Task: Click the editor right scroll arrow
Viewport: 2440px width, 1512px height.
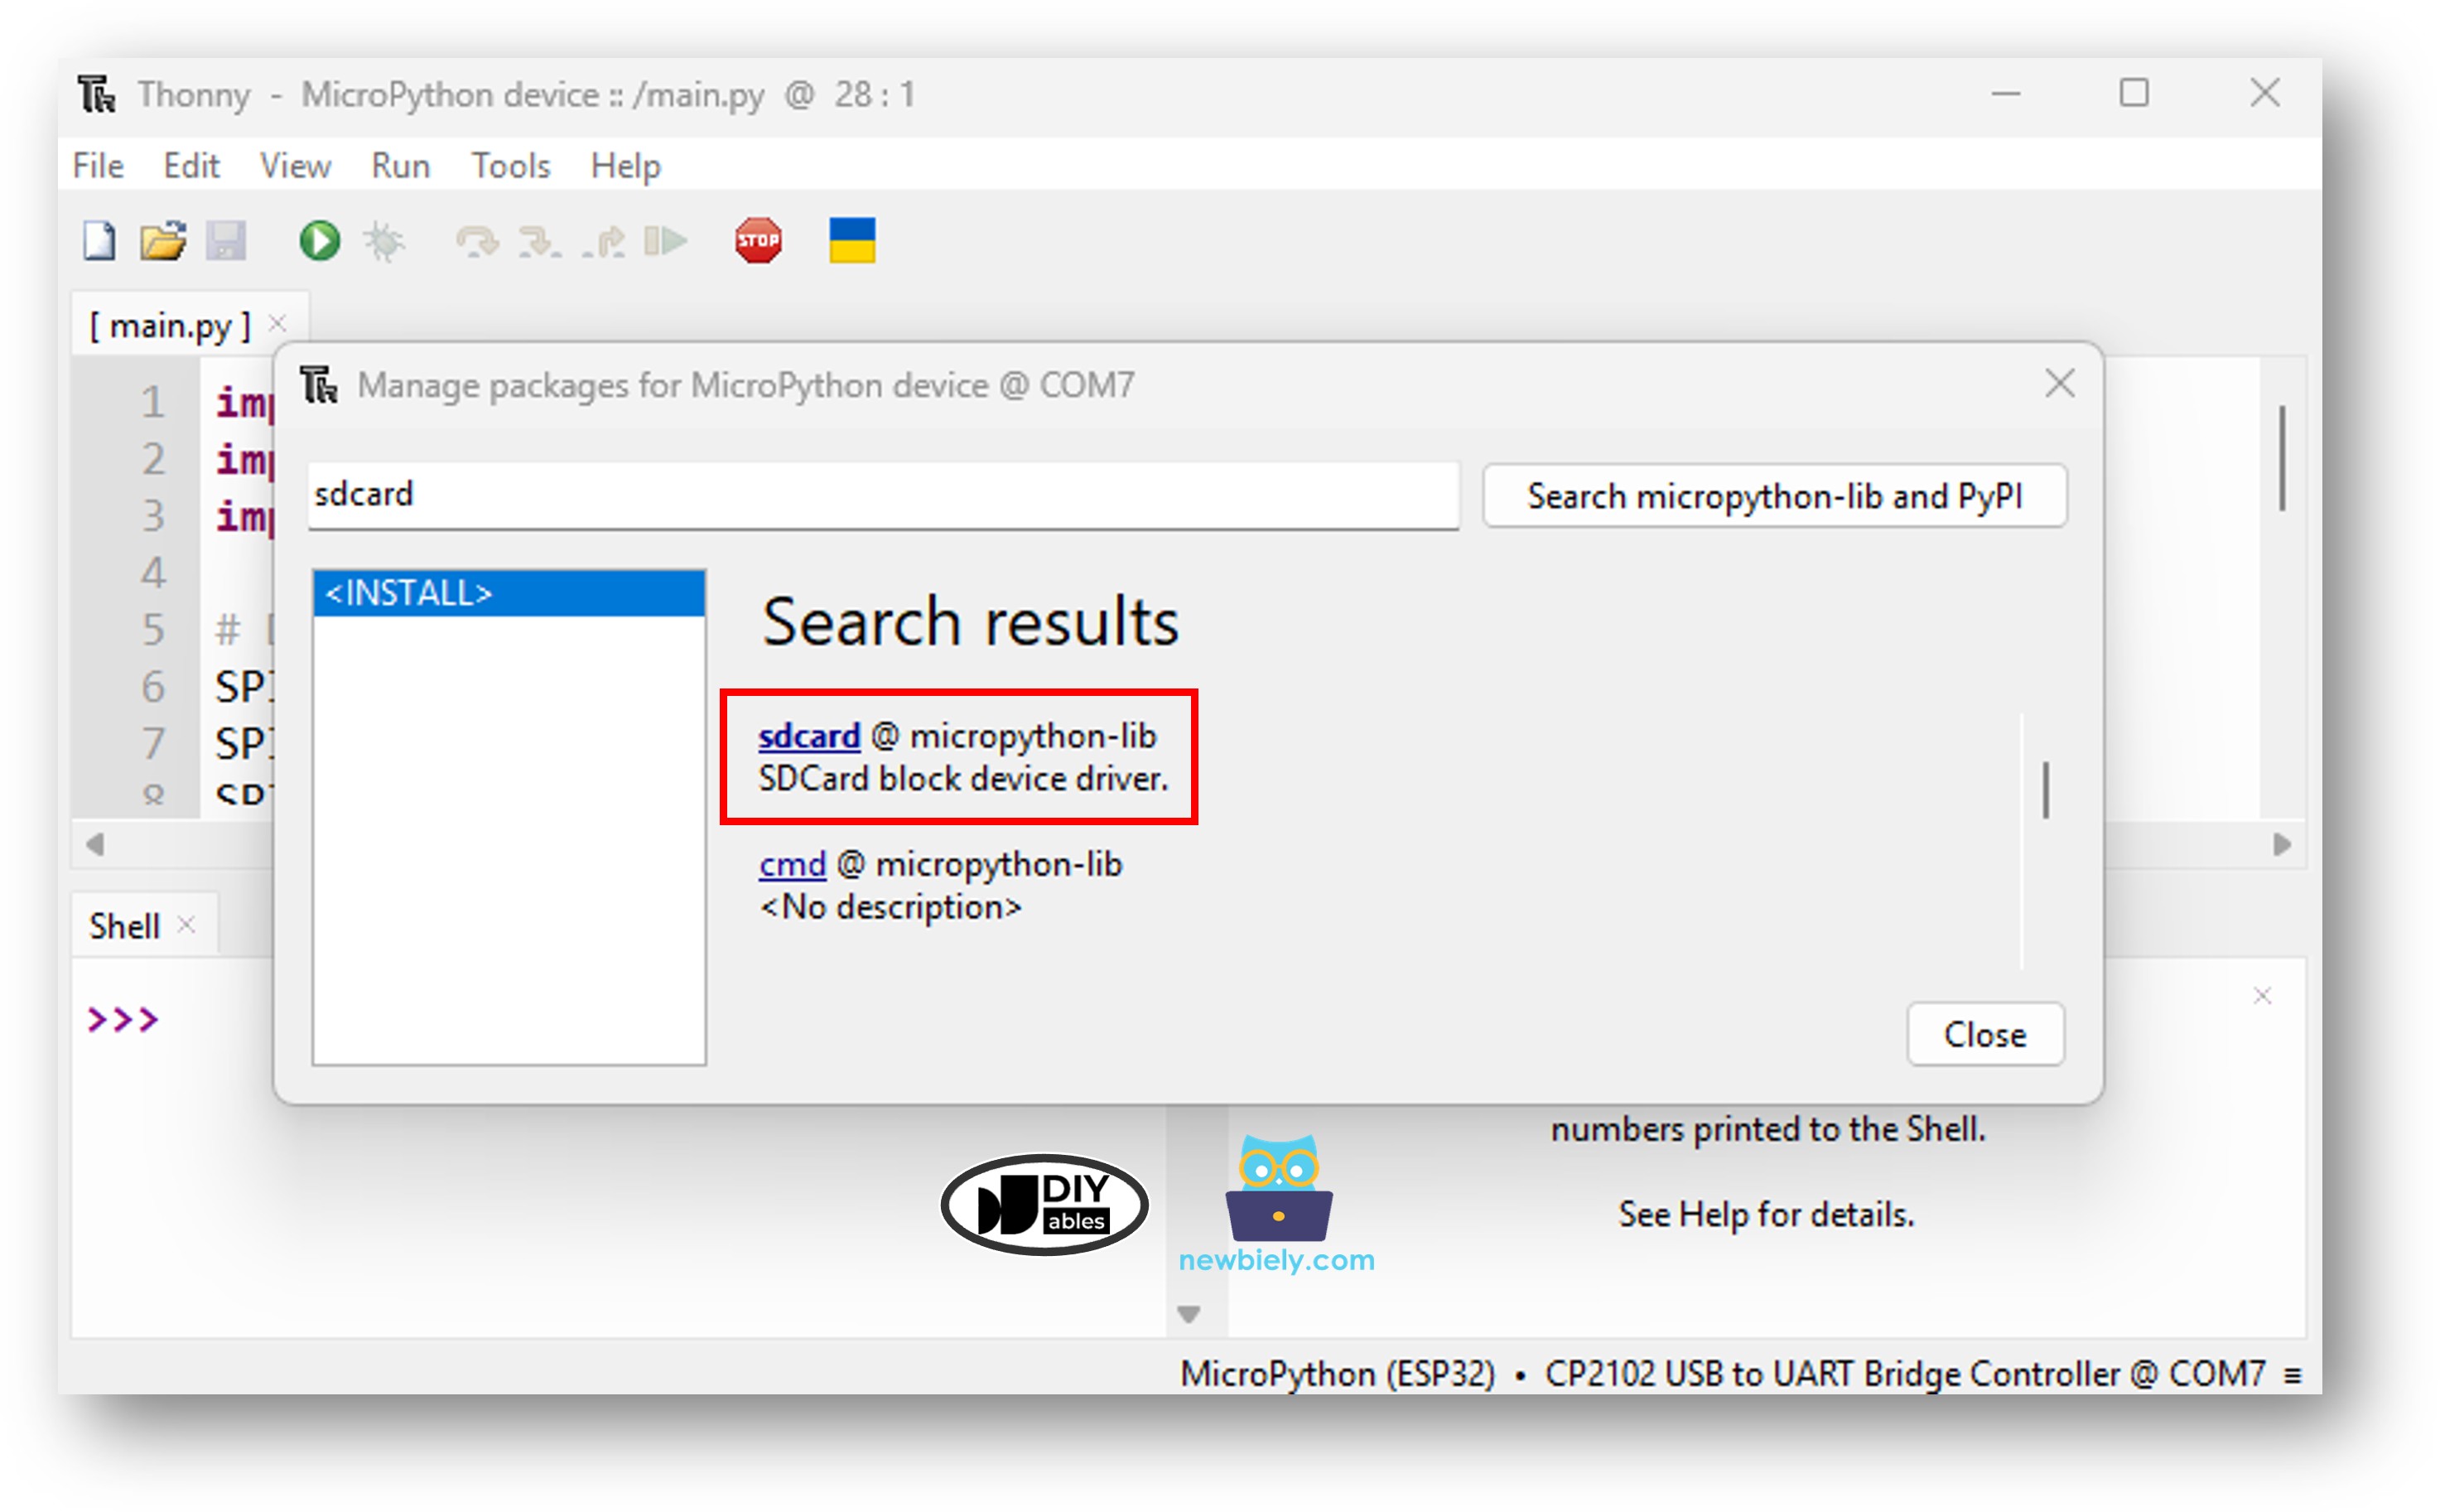Action: click(x=2282, y=845)
